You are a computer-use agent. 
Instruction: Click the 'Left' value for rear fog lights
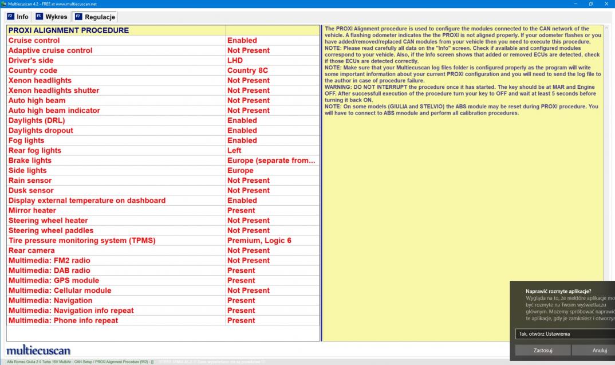coord(234,150)
